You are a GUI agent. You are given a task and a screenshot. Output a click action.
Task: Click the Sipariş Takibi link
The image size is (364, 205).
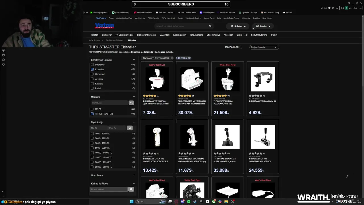click(209, 18)
